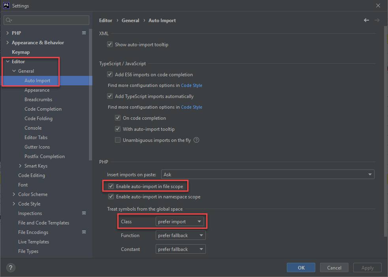Click Editor in the breadcrumb path
The height and width of the screenshot is (277, 388).
tap(105, 20)
